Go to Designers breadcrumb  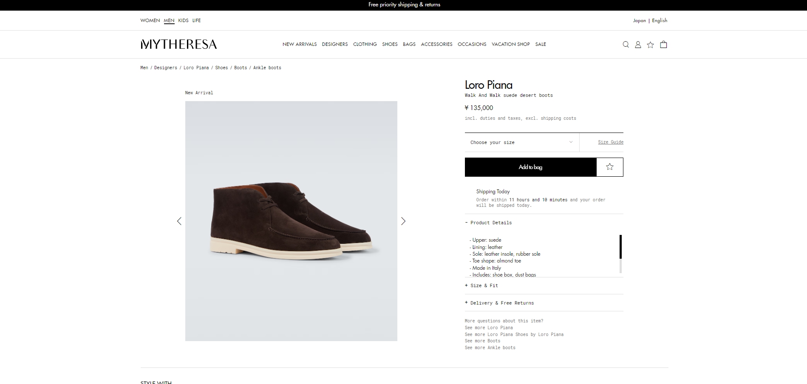[165, 68]
